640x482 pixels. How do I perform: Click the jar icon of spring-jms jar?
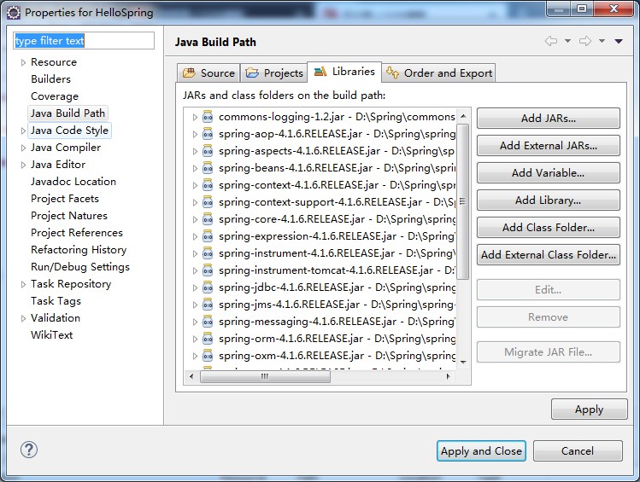208,305
